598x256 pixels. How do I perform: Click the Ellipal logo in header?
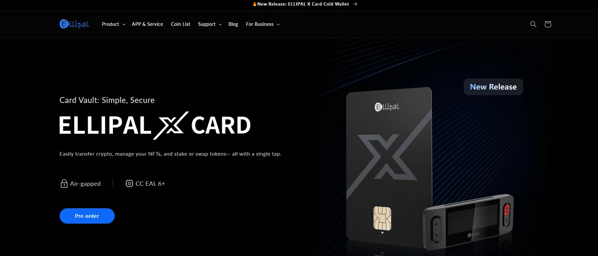click(74, 24)
